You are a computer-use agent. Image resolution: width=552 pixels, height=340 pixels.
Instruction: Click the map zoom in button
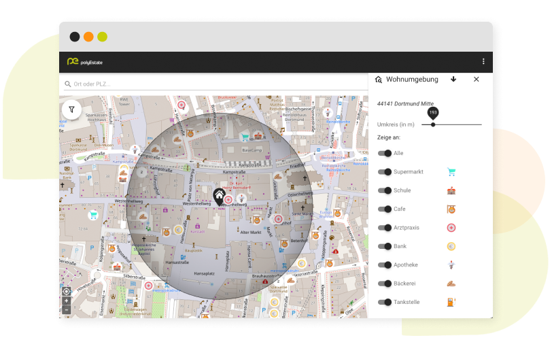point(66,301)
